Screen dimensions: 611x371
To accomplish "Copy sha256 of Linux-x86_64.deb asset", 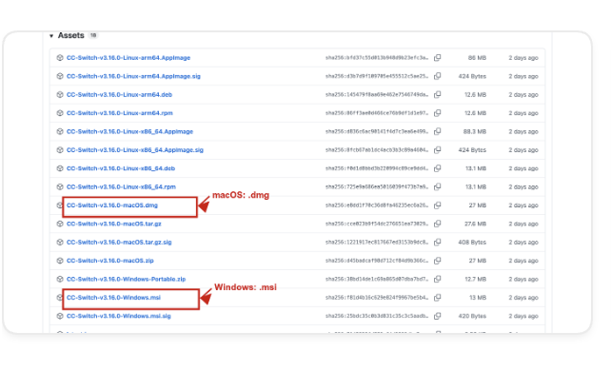I will coord(438,168).
